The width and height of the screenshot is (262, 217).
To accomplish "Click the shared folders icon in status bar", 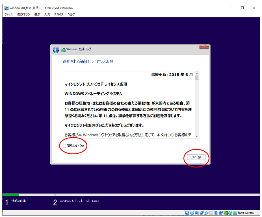I will 211,213.
